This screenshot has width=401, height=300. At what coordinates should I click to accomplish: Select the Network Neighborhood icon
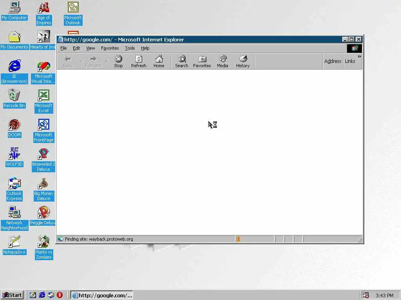pyautogui.click(x=14, y=218)
